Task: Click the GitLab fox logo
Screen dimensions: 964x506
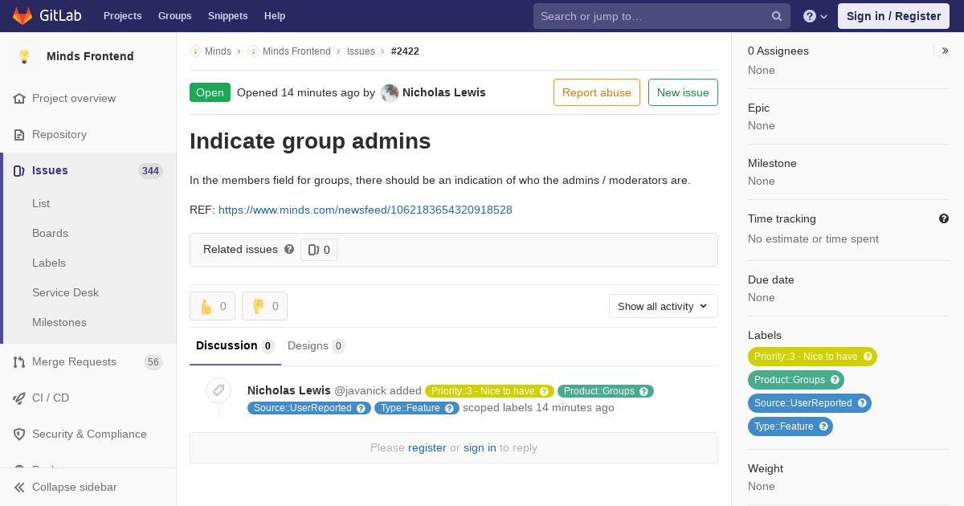Action: [x=22, y=15]
